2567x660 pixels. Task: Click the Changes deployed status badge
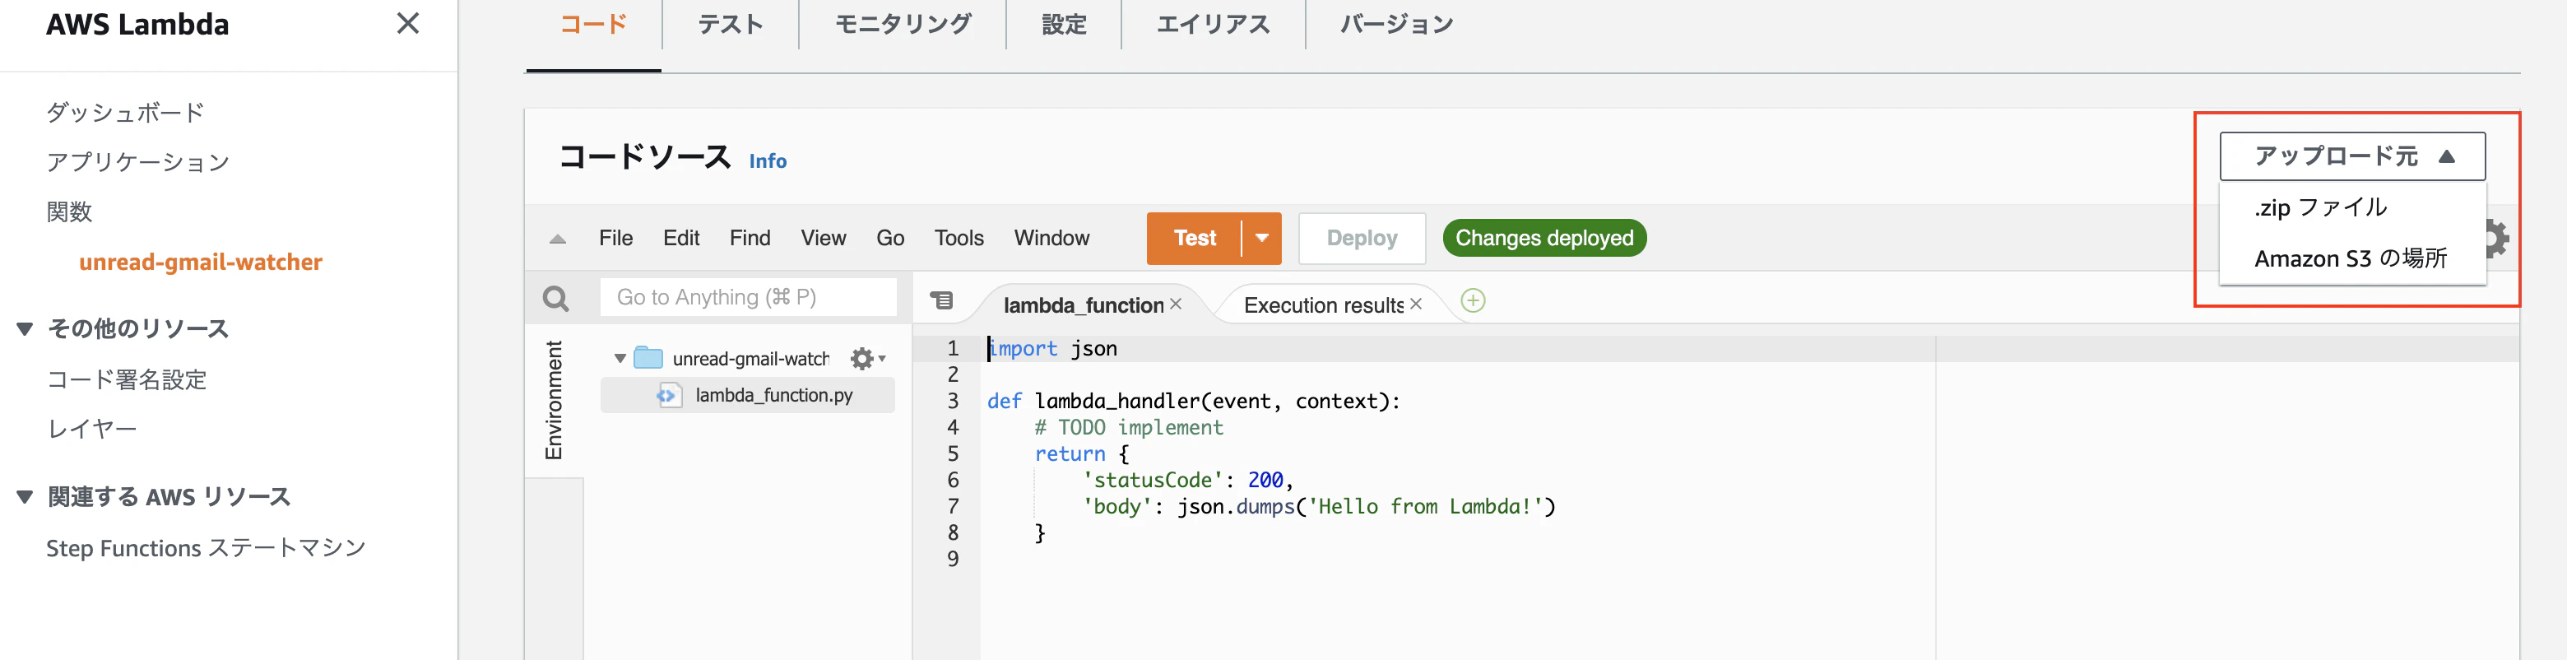1544,239
